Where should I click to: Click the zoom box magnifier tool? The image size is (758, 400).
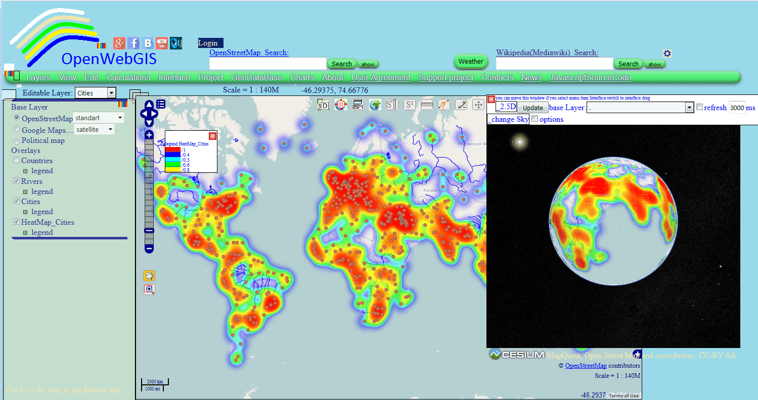point(149,289)
